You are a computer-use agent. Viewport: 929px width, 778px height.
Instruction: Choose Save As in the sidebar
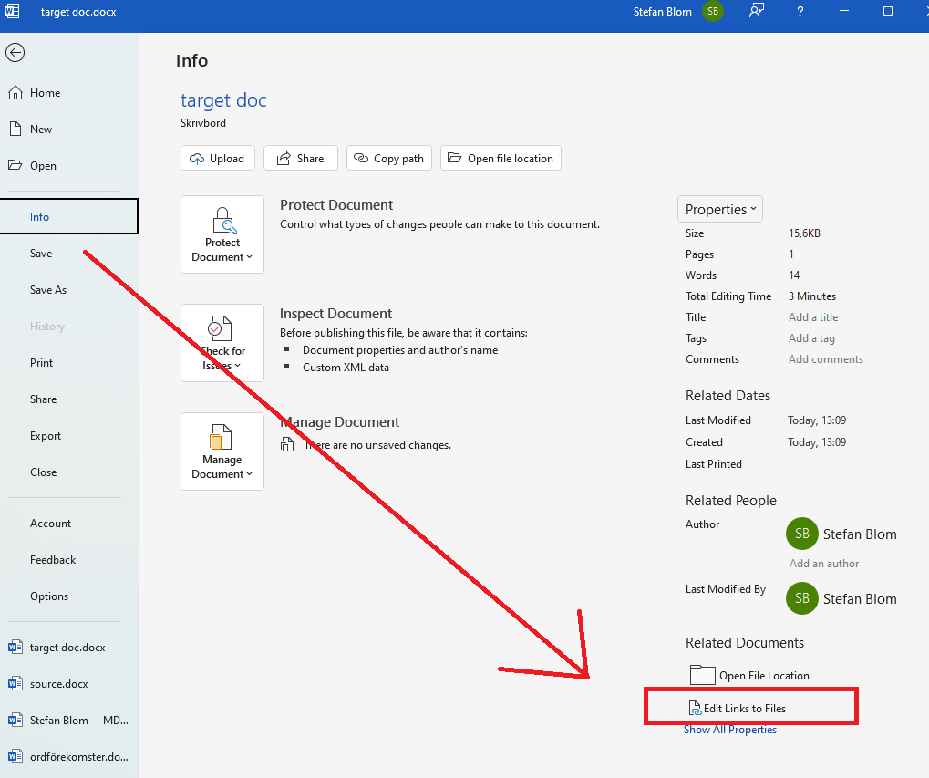(70, 290)
